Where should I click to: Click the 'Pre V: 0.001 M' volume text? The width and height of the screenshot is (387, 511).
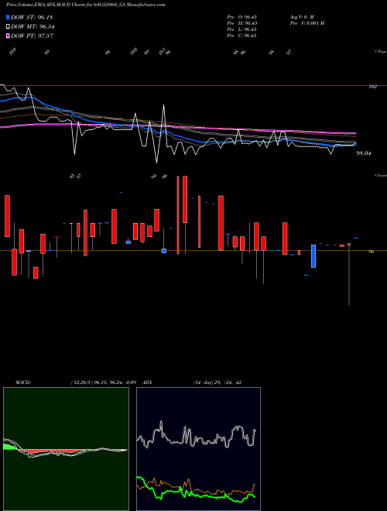pos(307,23)
